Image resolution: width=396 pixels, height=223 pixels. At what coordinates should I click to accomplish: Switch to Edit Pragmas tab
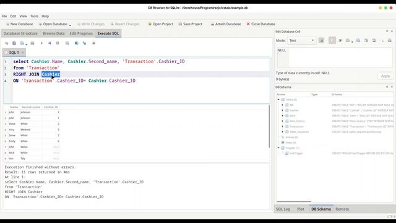(81, 33)
